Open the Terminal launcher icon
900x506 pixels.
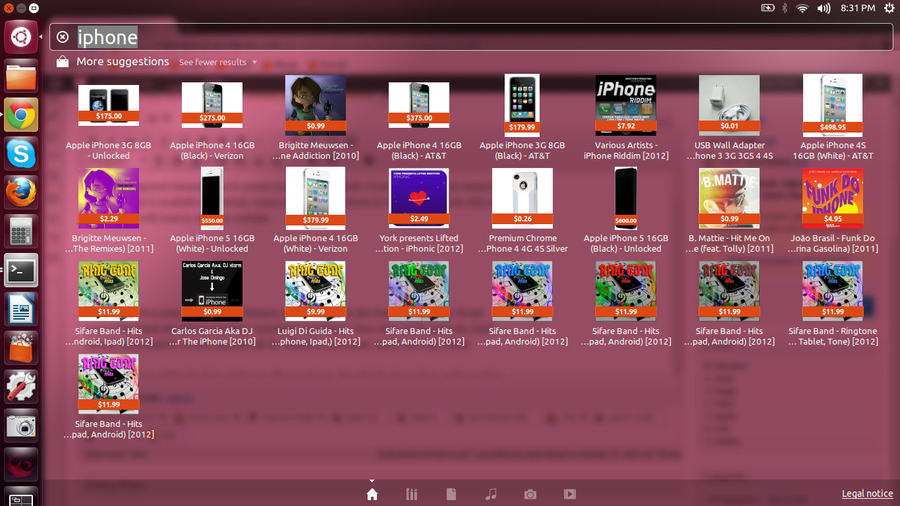pyautogui.click(x=21, y=270)
